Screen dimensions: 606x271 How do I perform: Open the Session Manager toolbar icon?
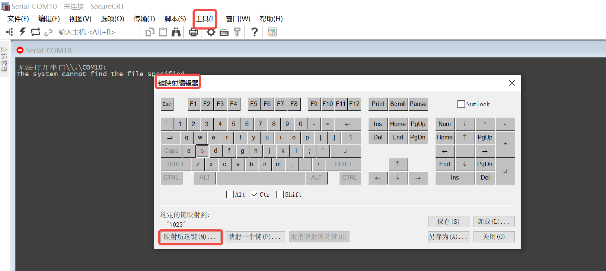[x=10, y=32]
